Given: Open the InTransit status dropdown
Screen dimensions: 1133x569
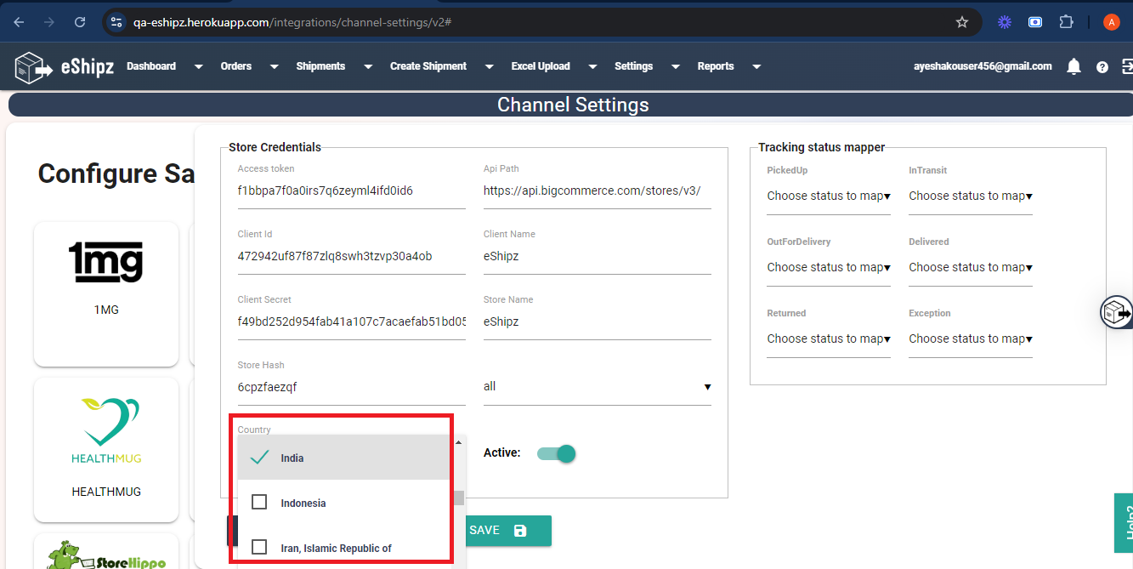Looking at the screenshot, I should tap(971, 196).
